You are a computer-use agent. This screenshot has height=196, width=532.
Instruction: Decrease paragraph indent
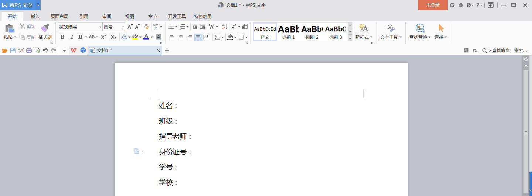195,27
